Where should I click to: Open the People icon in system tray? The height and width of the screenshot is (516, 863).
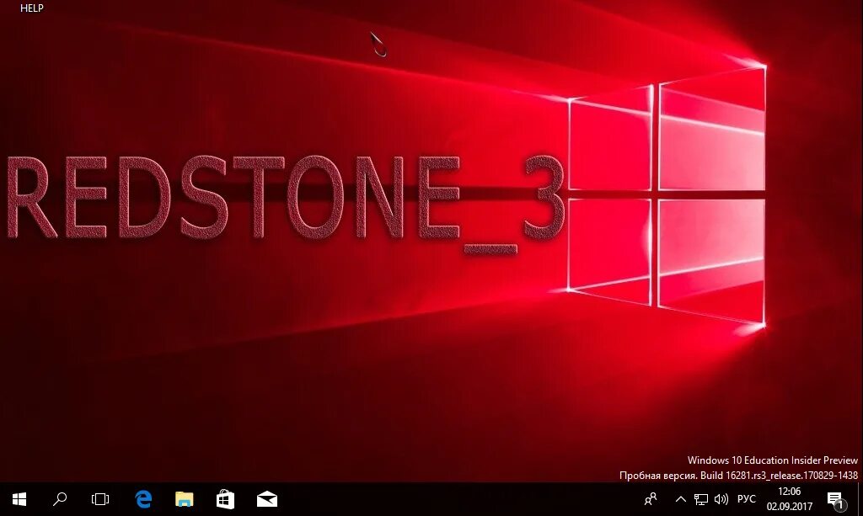pos(651,499)
